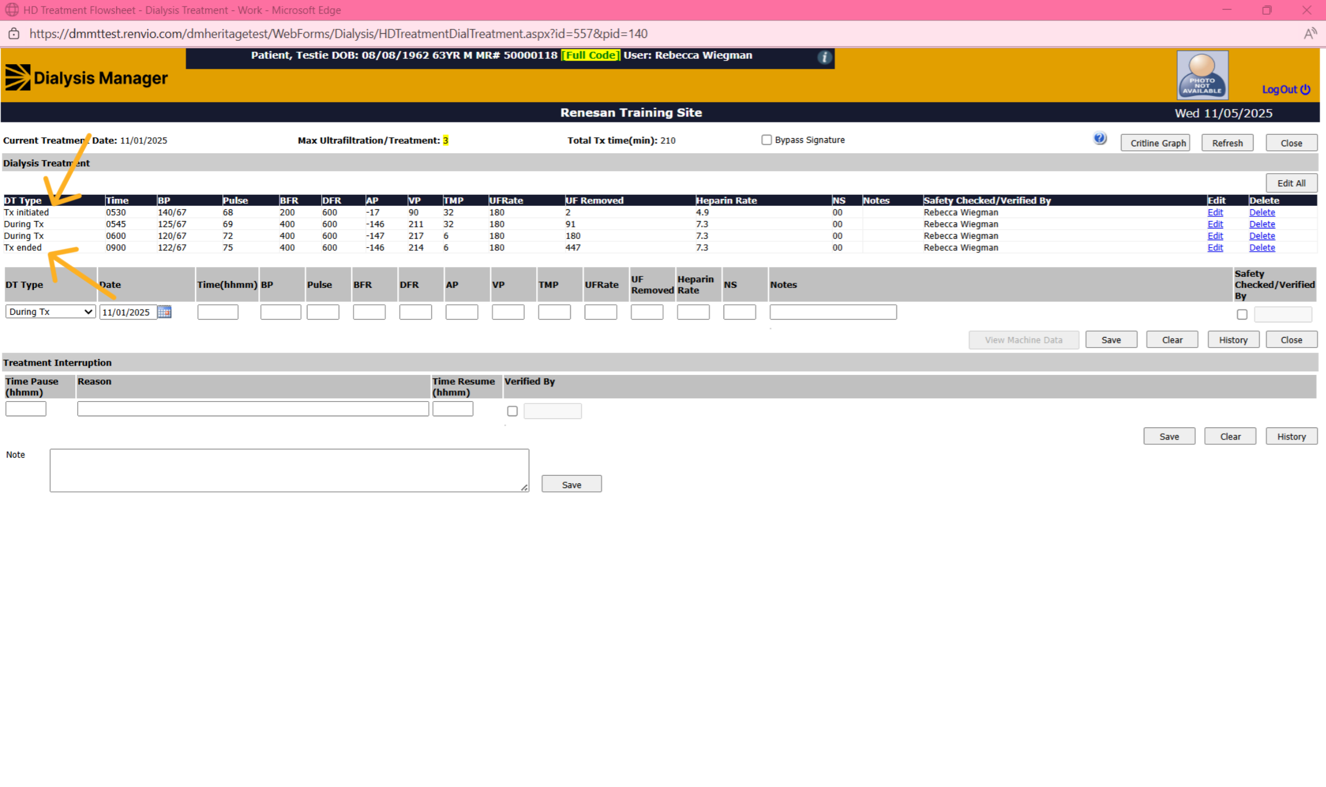1326x787 pixels.
Task: Click the Read Aloud icon in address bar
Action: (1310, 34)
